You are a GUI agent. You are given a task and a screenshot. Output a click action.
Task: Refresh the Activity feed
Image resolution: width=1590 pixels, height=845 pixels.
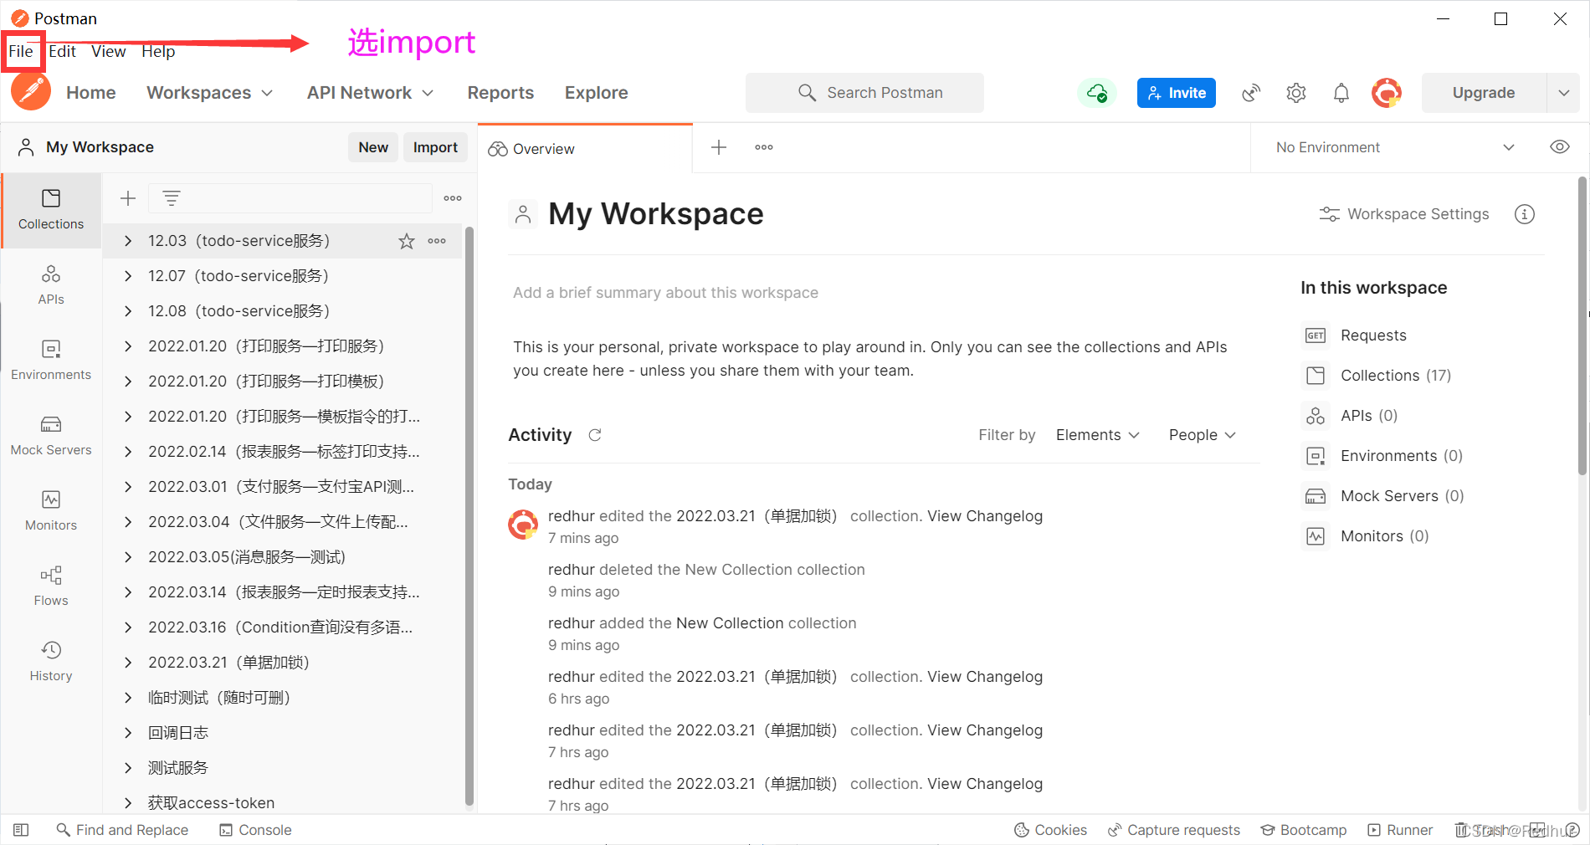tap(595, 435)
